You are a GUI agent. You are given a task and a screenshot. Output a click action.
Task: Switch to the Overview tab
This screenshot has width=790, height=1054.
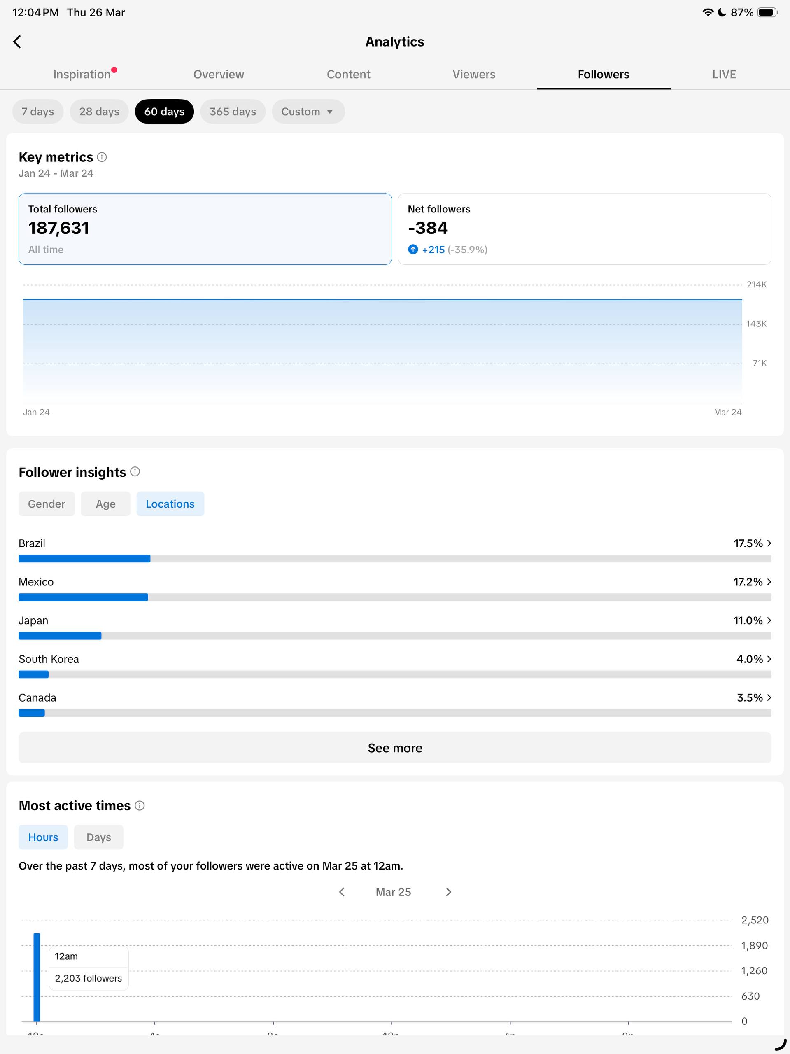(219, 75)
